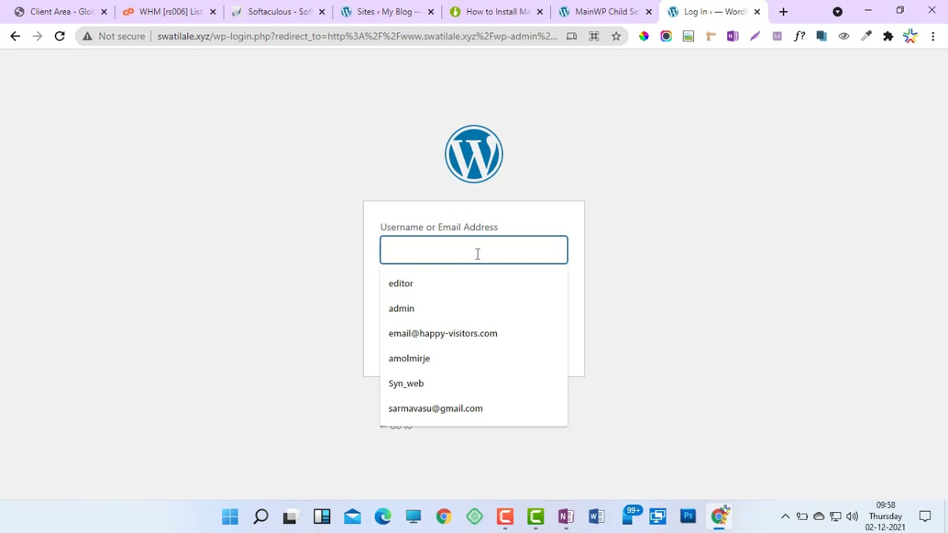The image size is (948, 533).
Task: Open the purple feather extension
Action: point(755,36)
